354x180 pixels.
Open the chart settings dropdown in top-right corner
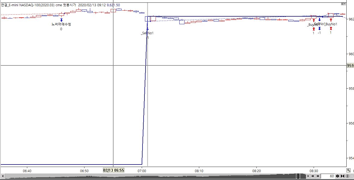344,4
